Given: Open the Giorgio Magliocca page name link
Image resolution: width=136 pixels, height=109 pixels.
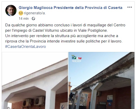Looking at the screenshot, I should 70,8.
